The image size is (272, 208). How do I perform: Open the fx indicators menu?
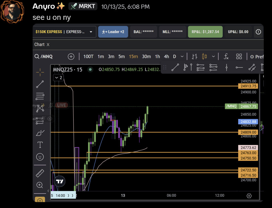[x=226, y=56]
